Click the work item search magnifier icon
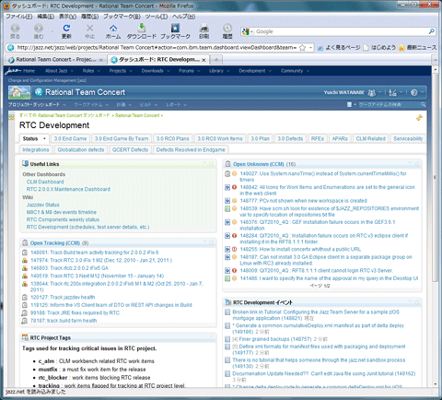Viewport: 442px width, 400px height. coord(424,105)
